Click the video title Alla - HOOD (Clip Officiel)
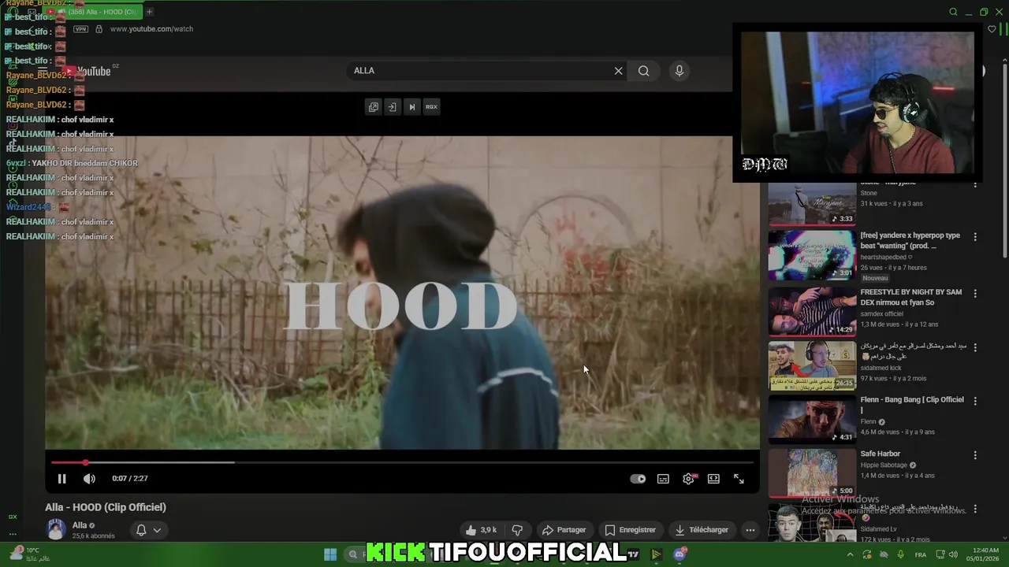The image size is (1009, 567). [106, 507]
